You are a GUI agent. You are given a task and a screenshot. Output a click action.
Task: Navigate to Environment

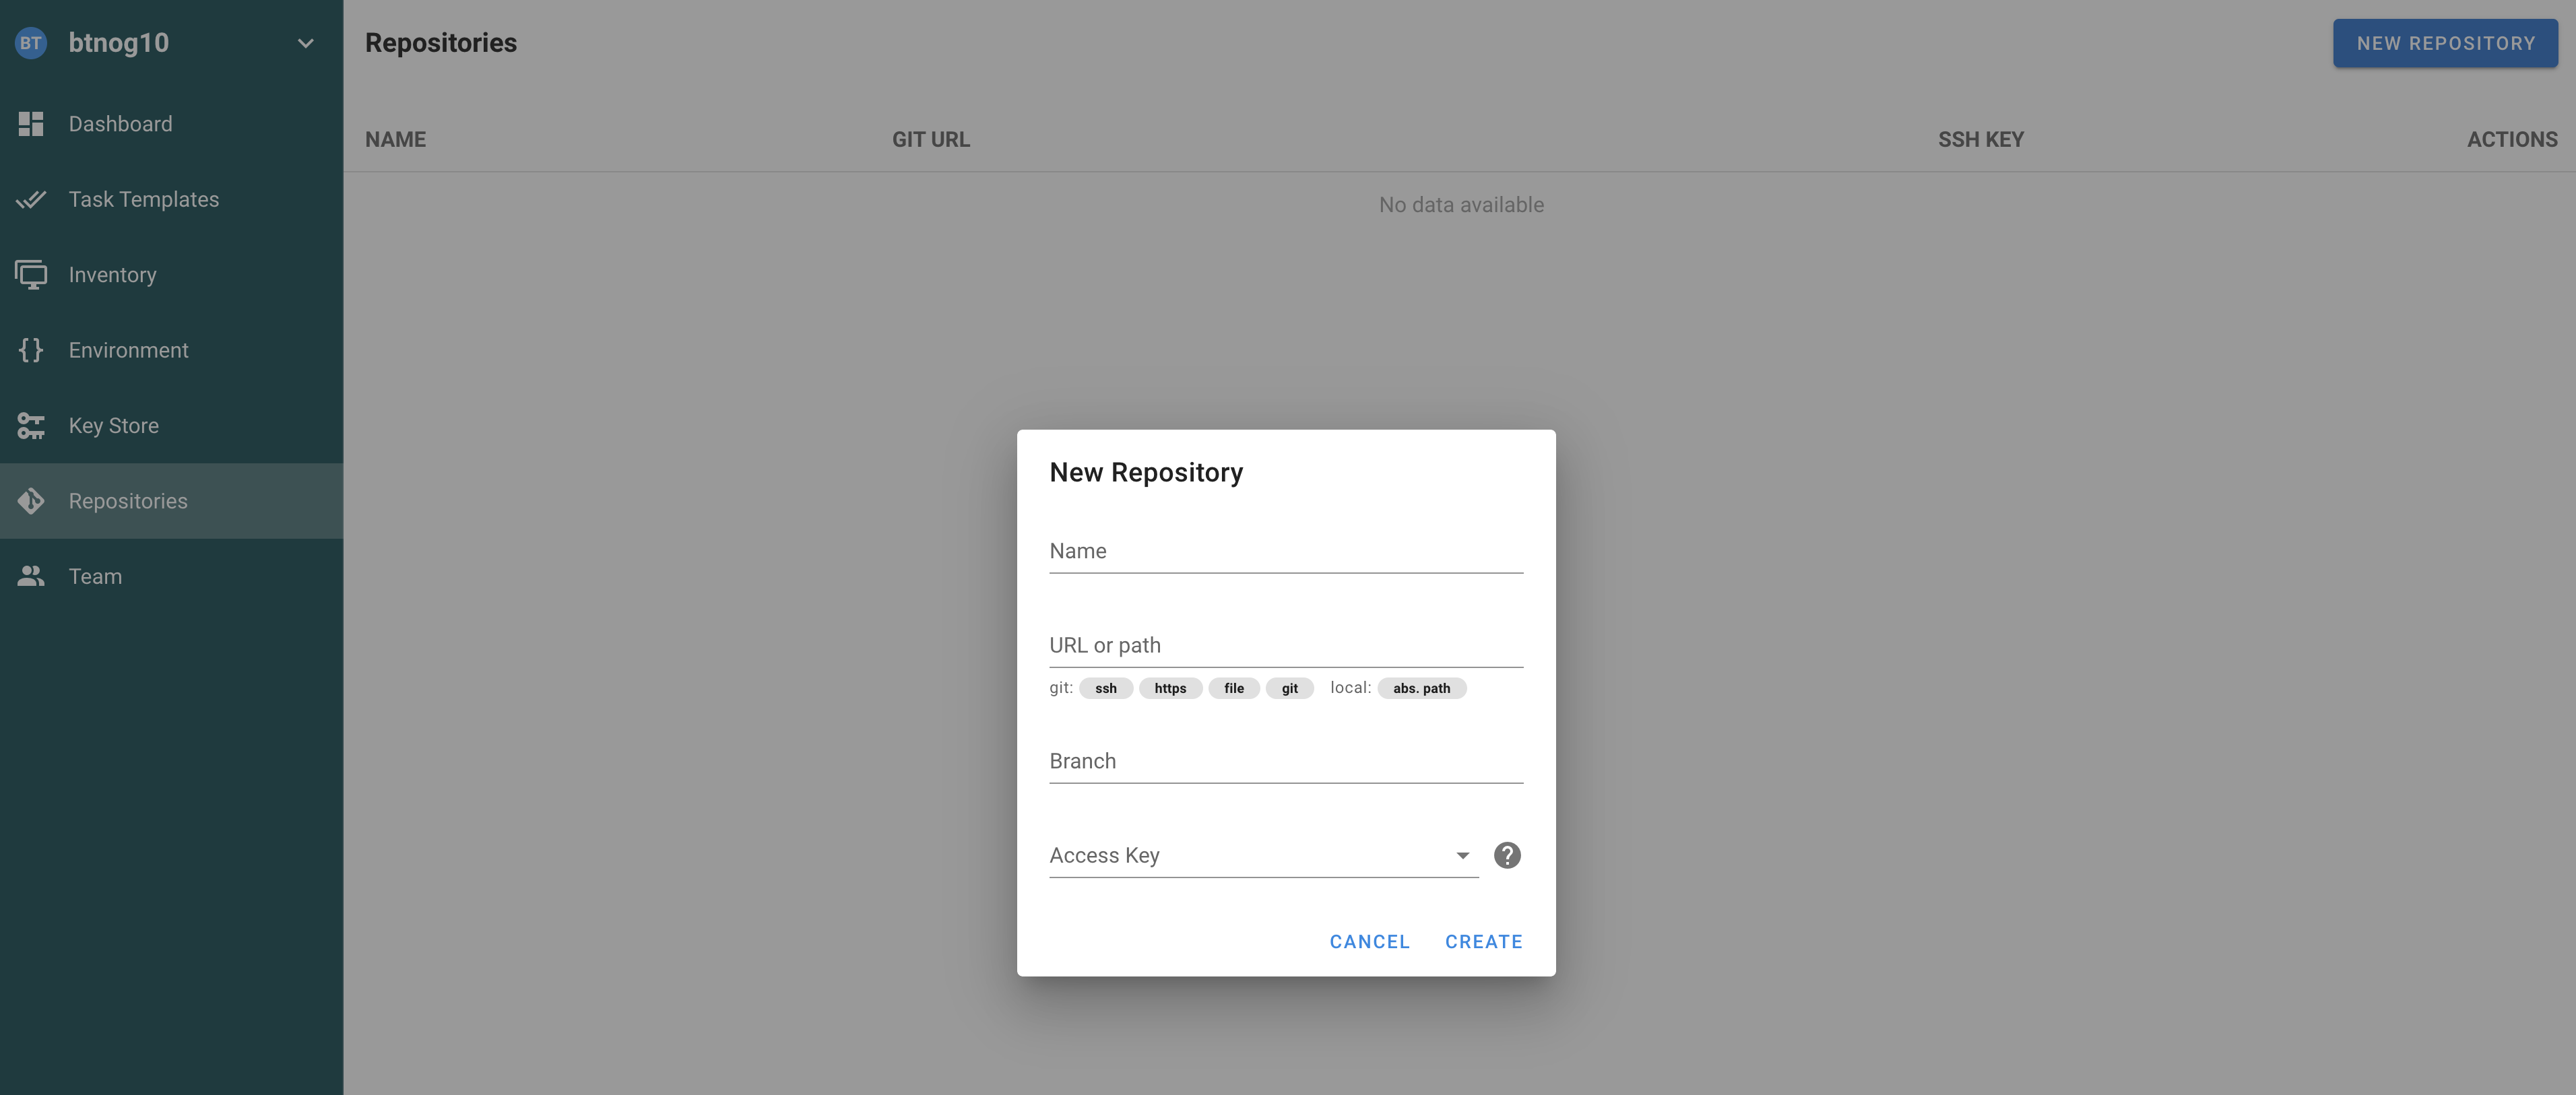(x=172, y=350)
